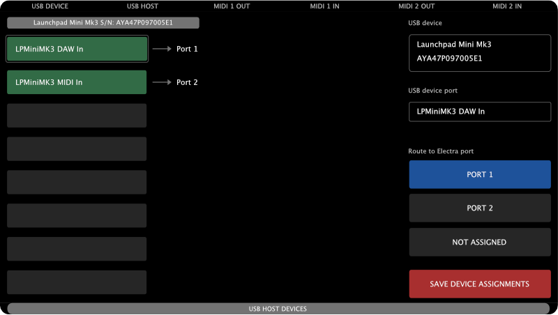Open the MIDI 1 OUT tab

click(x=232, y=6)
